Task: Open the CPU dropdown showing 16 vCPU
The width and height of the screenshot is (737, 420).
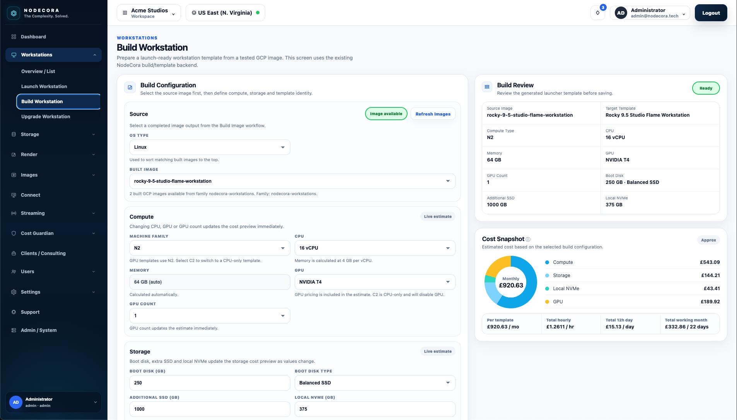Action: click(x=375, y=248)
